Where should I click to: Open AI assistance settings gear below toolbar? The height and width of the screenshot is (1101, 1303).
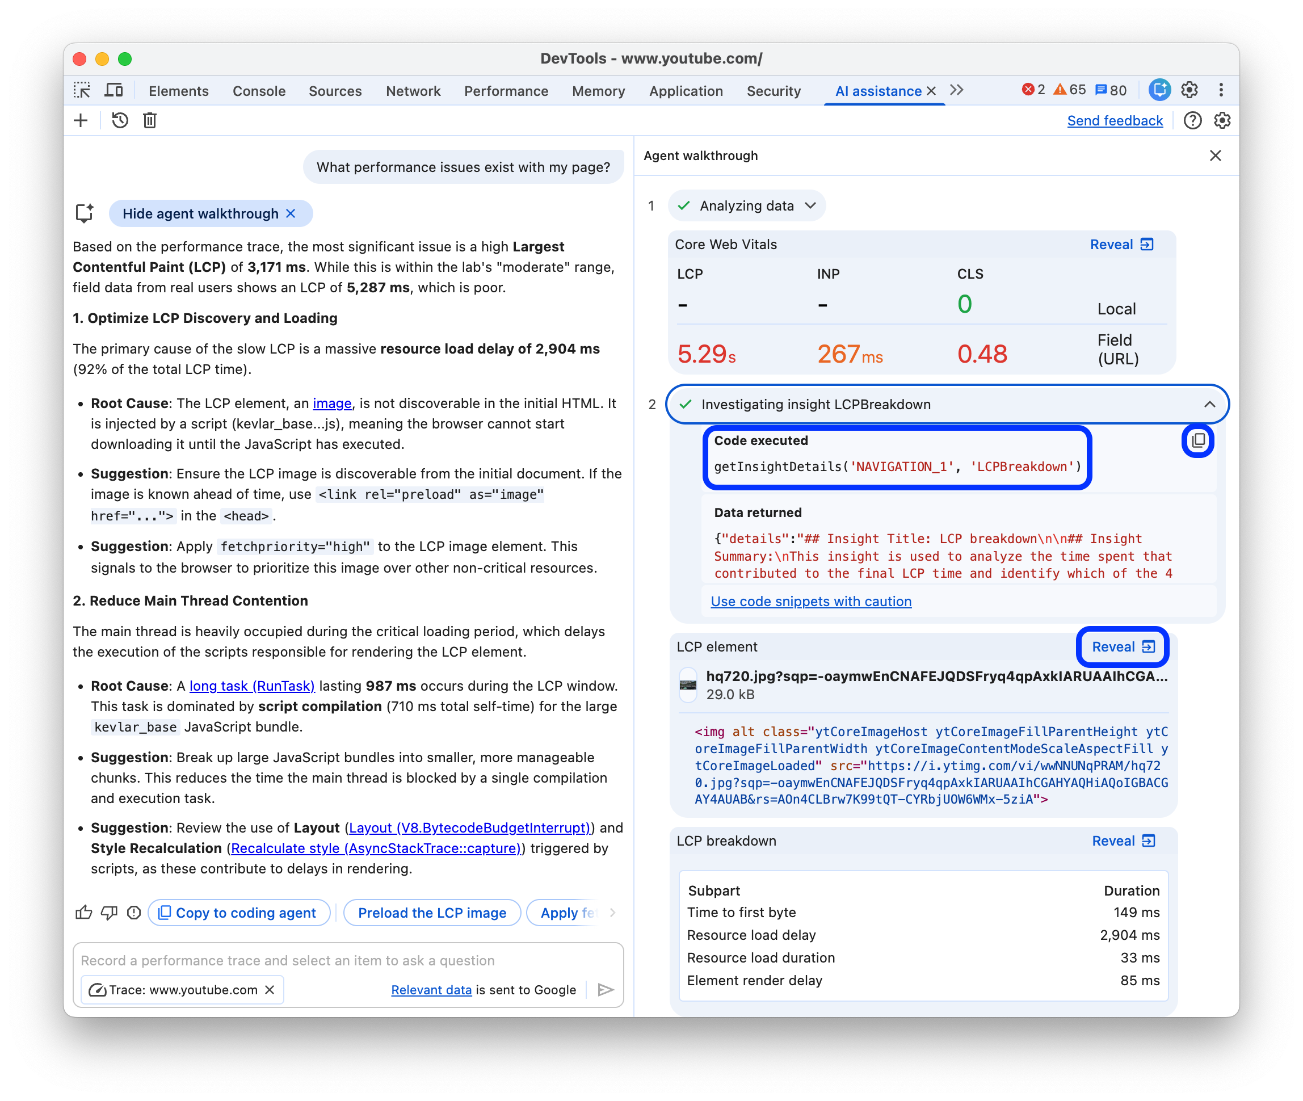[1222, 120]
